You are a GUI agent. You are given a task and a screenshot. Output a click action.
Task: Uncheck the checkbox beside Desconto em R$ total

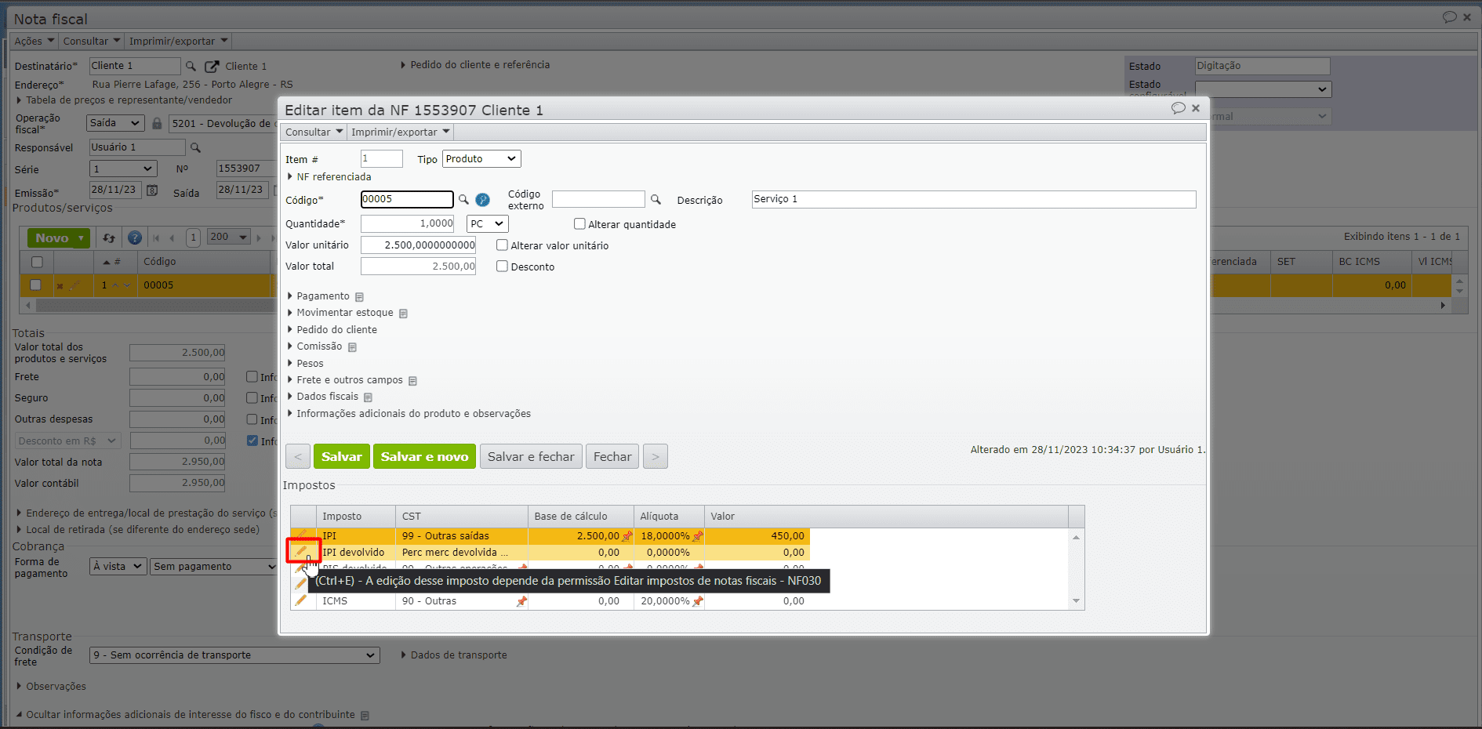(252, 441)
